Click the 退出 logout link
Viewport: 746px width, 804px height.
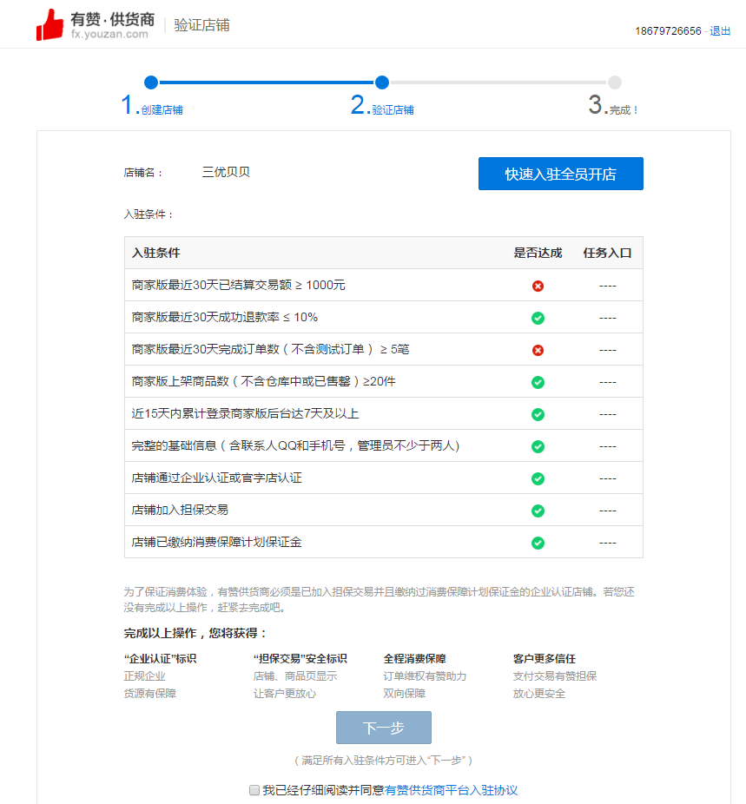pos(720,31)
